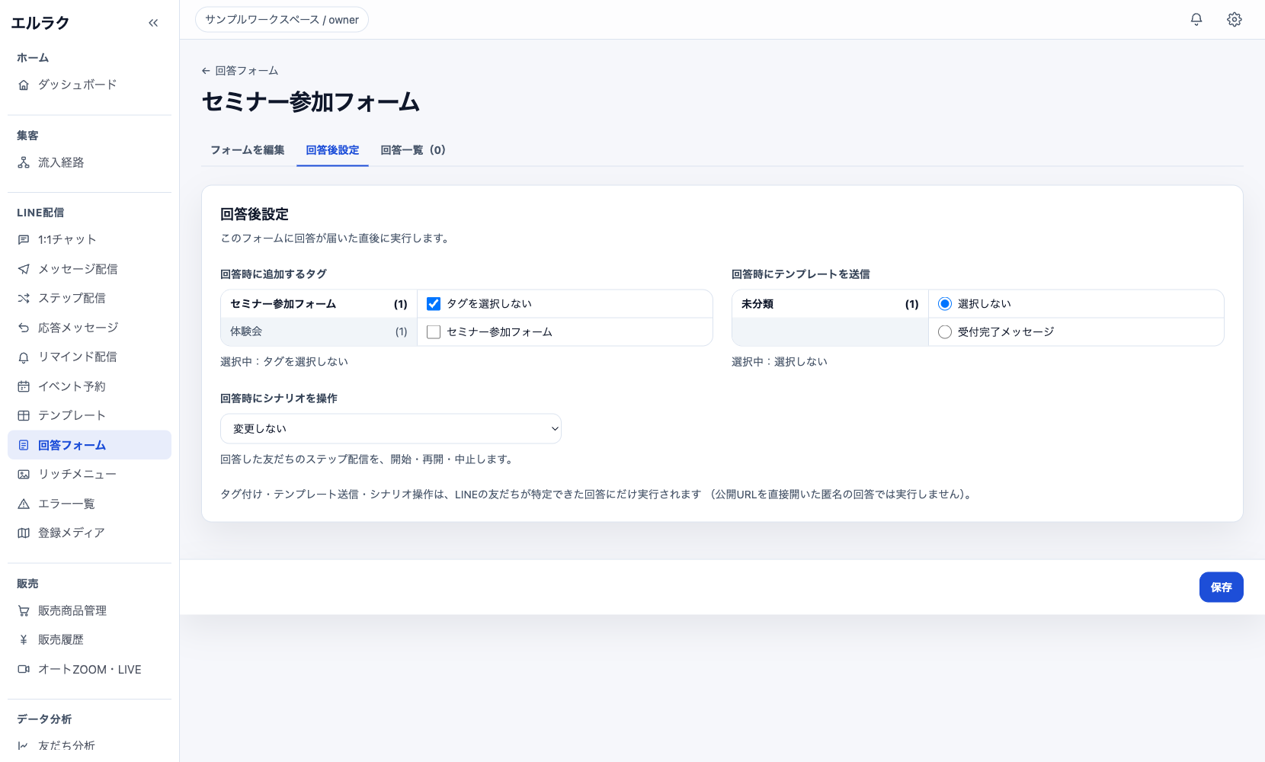Click the オートZOOM・LIVE video camera icon
The height and width of the screenshot is (762, 1265).
point(24,670)
